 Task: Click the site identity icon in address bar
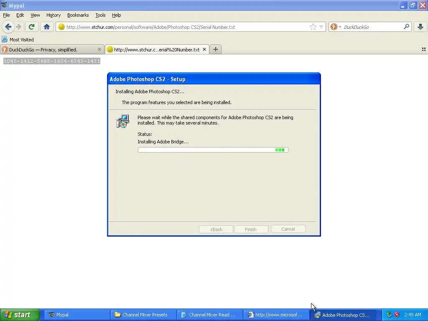(61, 27)
